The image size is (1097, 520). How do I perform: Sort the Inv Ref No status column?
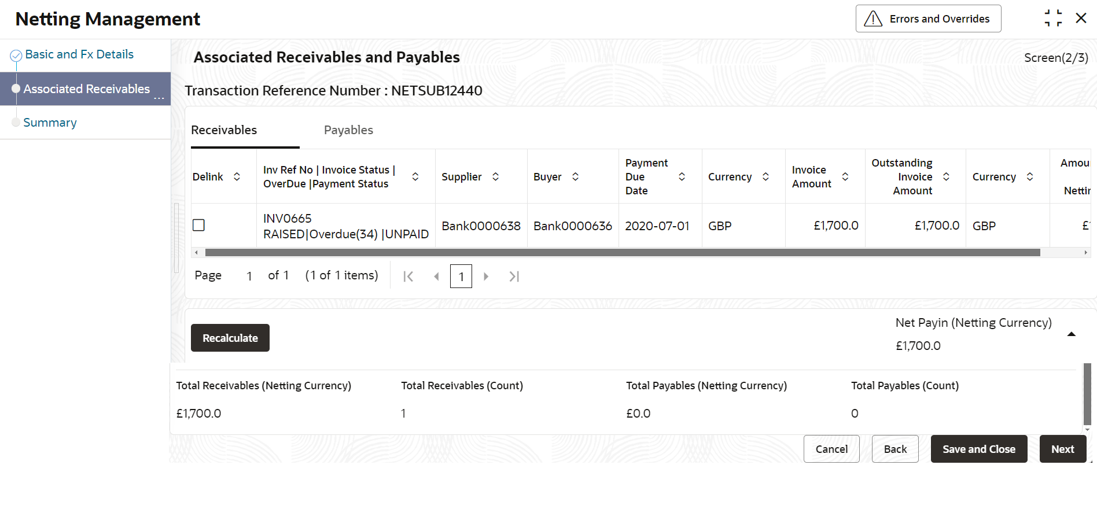pyautogui.click(x=415, y=176)
